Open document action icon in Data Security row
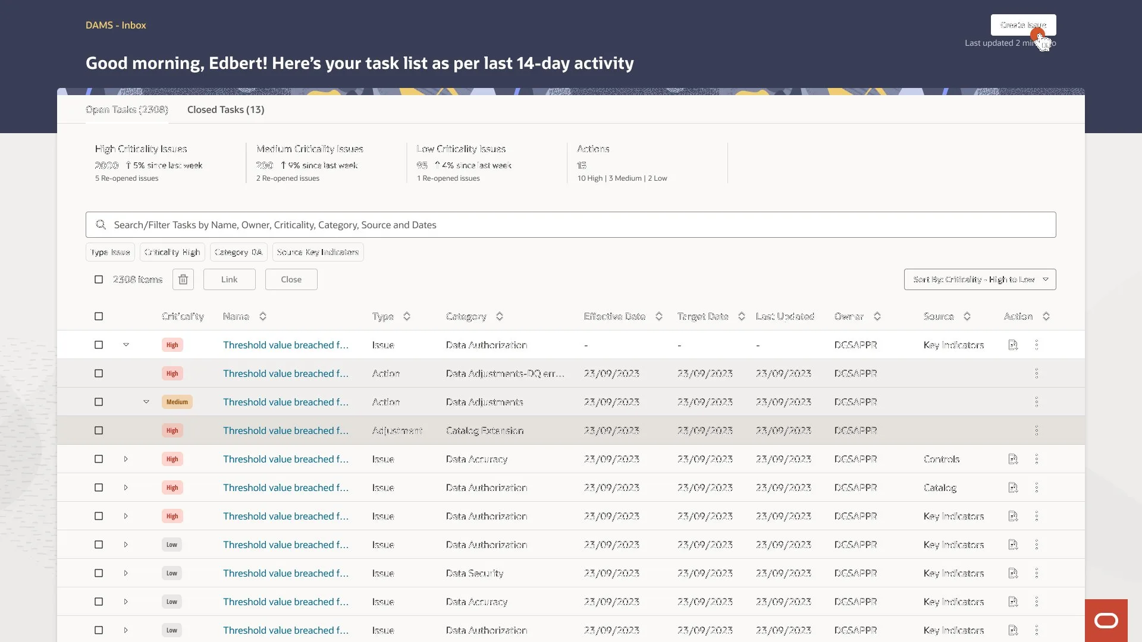The height and width of the screenshot is (642, 1142). 1013,573
